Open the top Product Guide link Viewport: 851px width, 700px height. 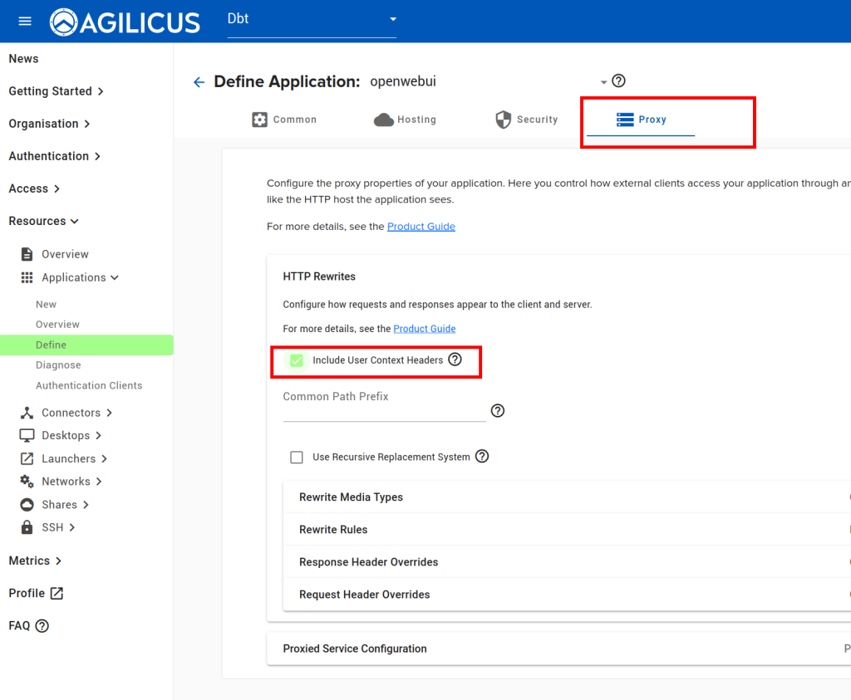(421, 227)
